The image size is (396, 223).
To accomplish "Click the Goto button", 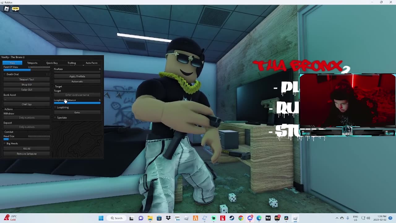I will click(77, 112).
